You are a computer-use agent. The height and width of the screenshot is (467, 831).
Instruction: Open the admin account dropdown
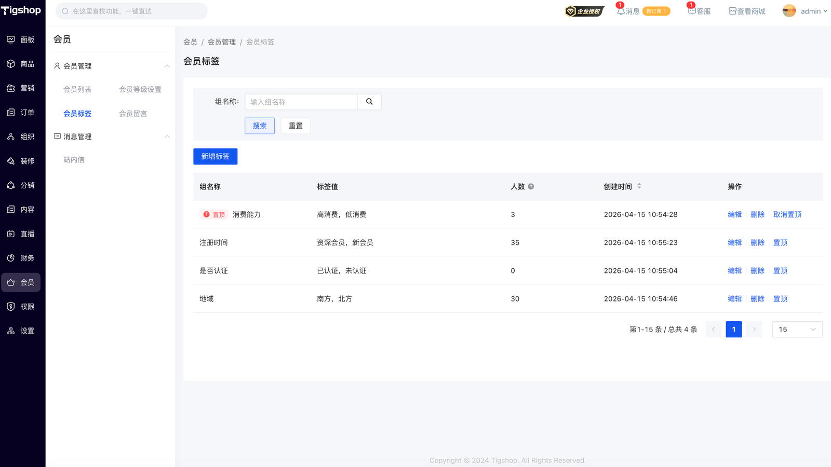805,11
